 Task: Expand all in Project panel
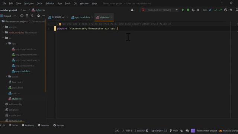(27, 16)
